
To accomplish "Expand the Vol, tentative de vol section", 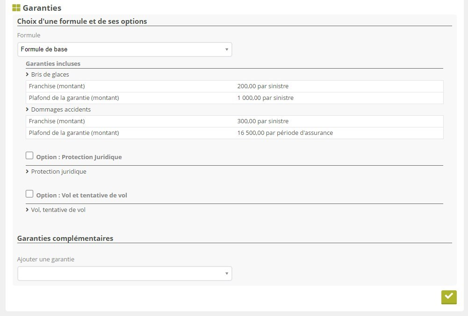I will tap(58, 210).
